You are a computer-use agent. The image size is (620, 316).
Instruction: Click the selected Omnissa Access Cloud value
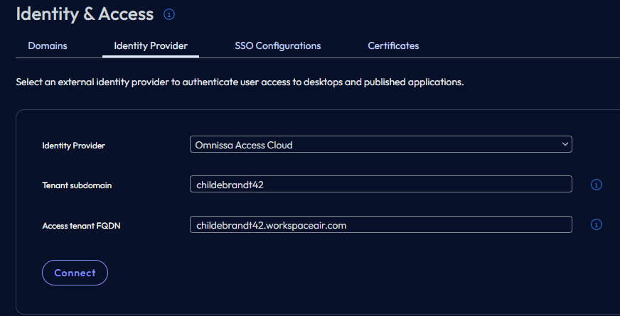[x=244, y=145]
